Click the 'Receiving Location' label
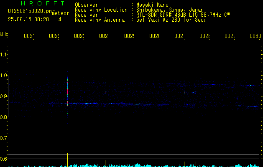 click(101, 10)
